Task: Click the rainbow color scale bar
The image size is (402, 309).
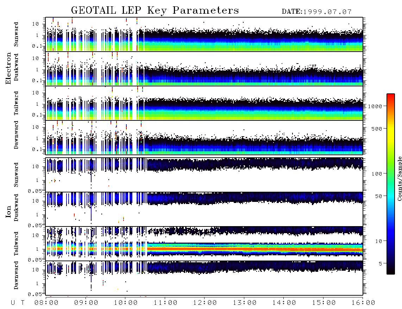Action: click(391, 184)
